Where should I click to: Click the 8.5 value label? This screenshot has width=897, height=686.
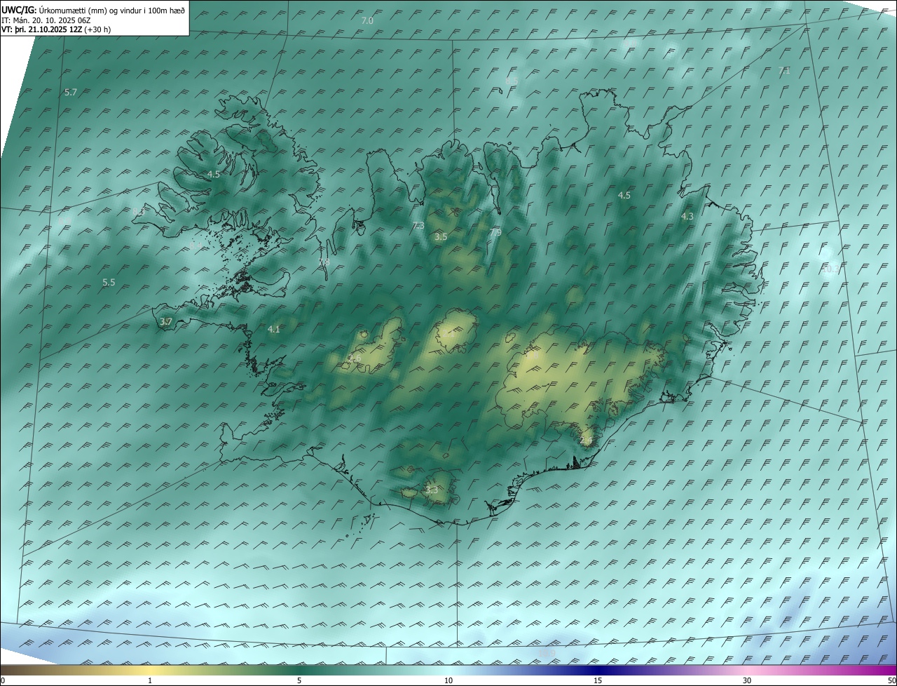click(x=512, y=81)
